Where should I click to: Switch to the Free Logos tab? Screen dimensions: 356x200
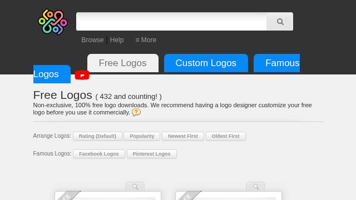coord(123,63)
